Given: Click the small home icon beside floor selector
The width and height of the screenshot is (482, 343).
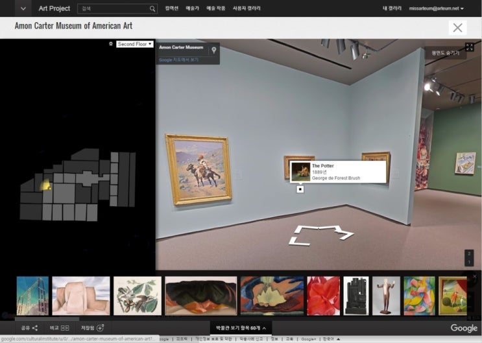Looking at the screenshot, I should (x=111, y=44).
